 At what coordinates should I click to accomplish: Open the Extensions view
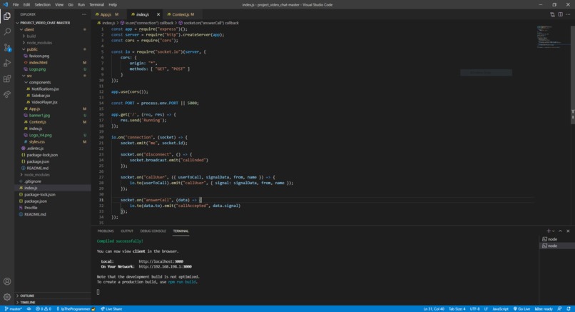(7, 79)
